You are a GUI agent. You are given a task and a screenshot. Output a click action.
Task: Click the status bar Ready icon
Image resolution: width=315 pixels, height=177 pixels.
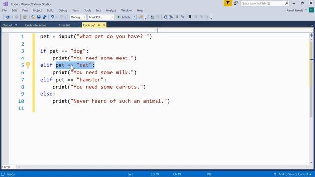(x=3, y=174)
